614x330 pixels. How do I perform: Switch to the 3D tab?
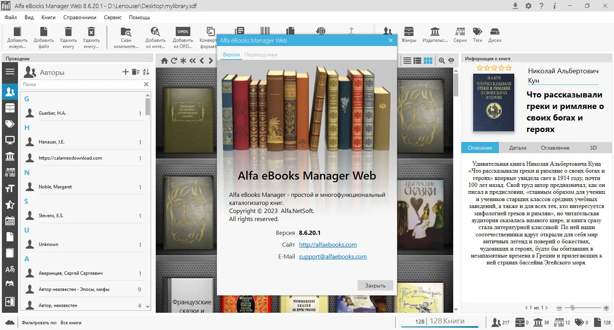point(593,148)
